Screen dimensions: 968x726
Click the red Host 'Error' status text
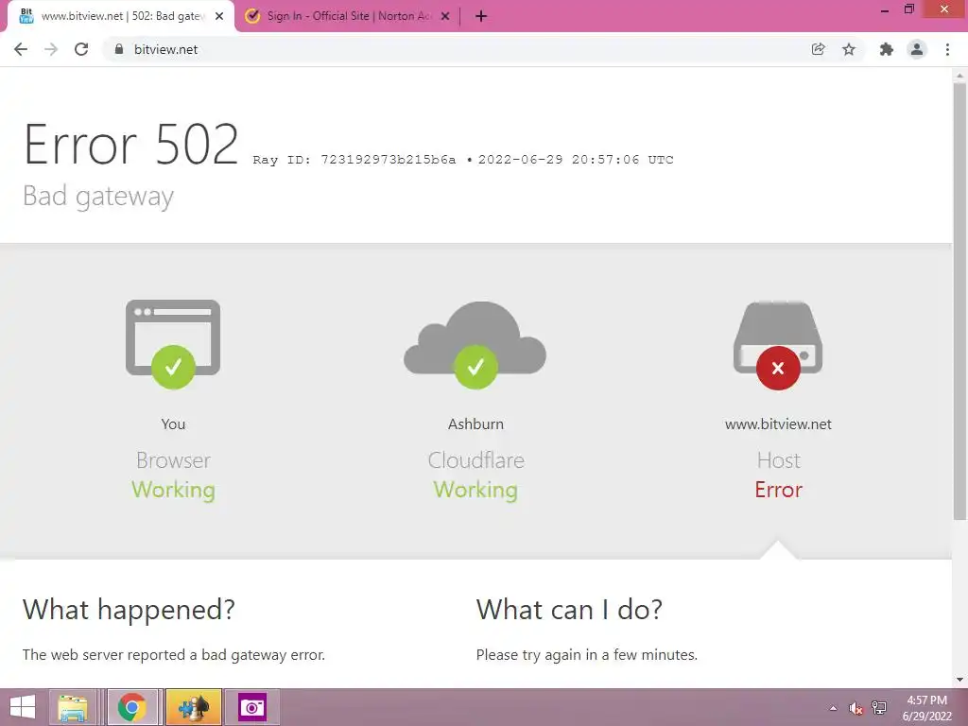tap(779, 490)
